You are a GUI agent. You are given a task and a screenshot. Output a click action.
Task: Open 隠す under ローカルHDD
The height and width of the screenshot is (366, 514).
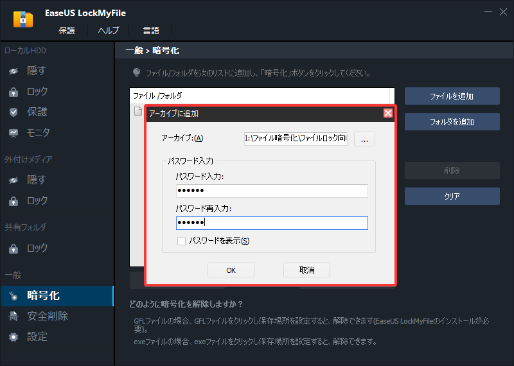coord(37,71)
